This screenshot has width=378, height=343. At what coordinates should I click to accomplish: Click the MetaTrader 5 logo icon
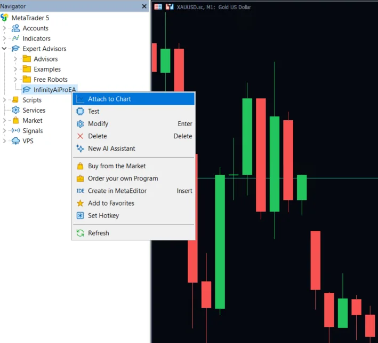[x=4, y=18]
